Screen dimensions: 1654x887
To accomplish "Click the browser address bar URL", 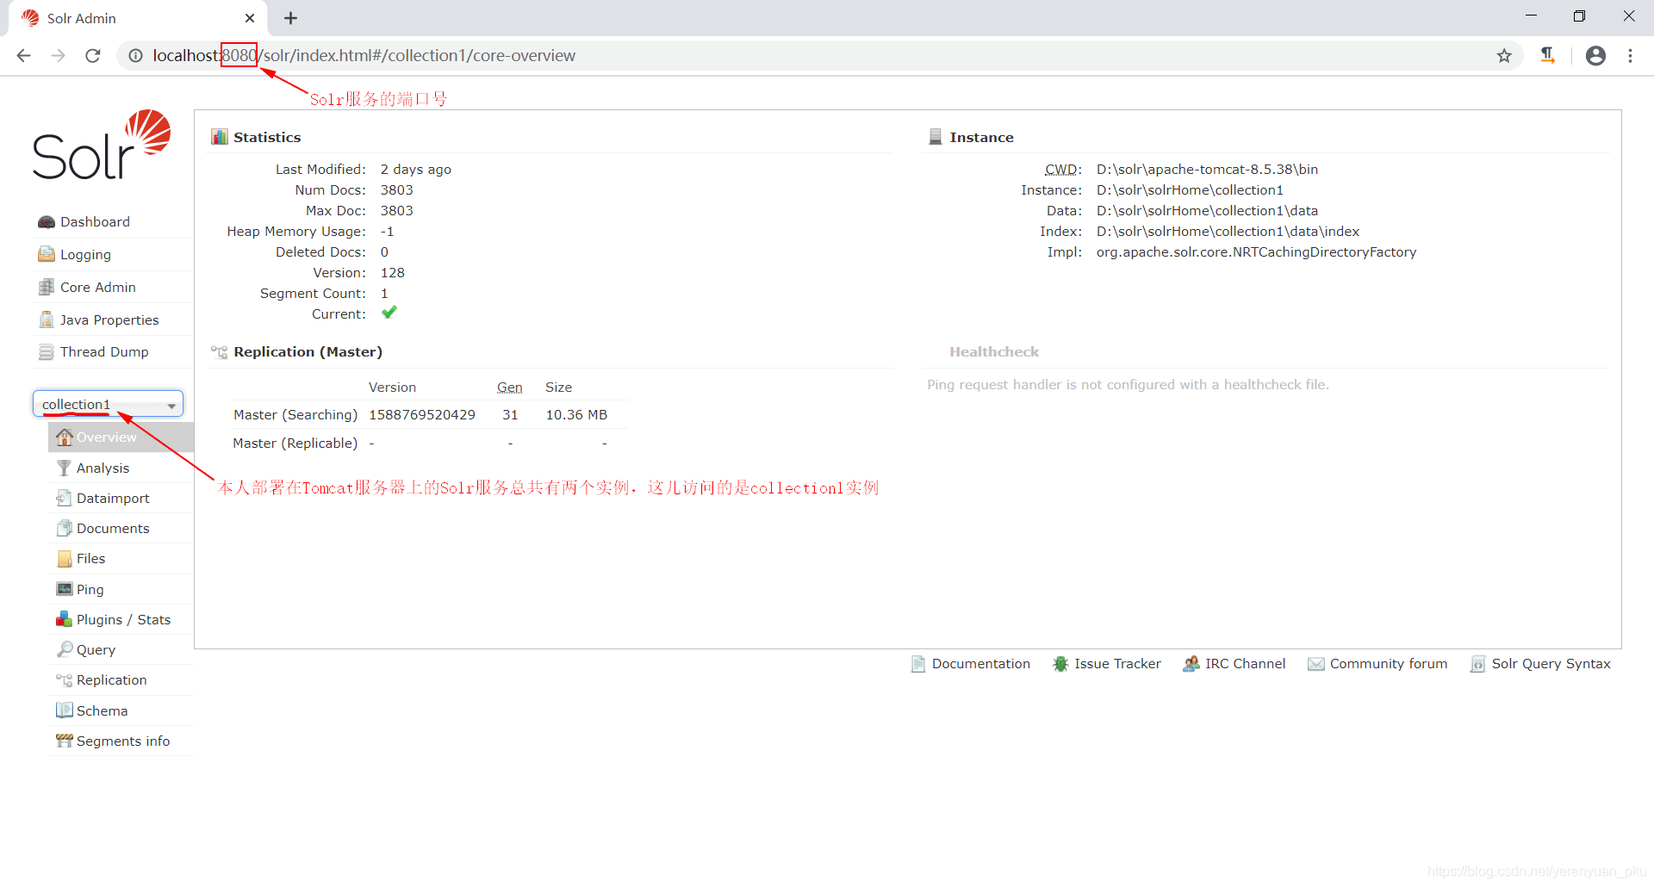I will tap(364, 56).
